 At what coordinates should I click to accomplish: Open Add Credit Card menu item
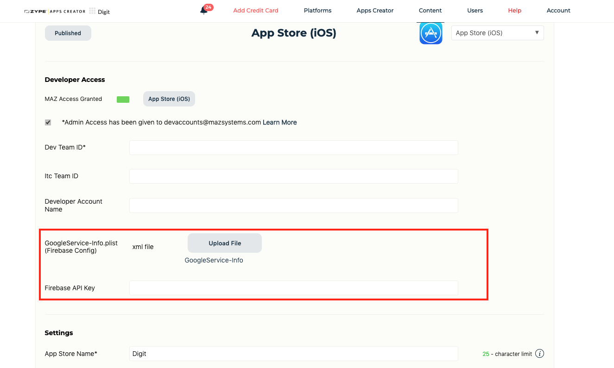(256, 11)
